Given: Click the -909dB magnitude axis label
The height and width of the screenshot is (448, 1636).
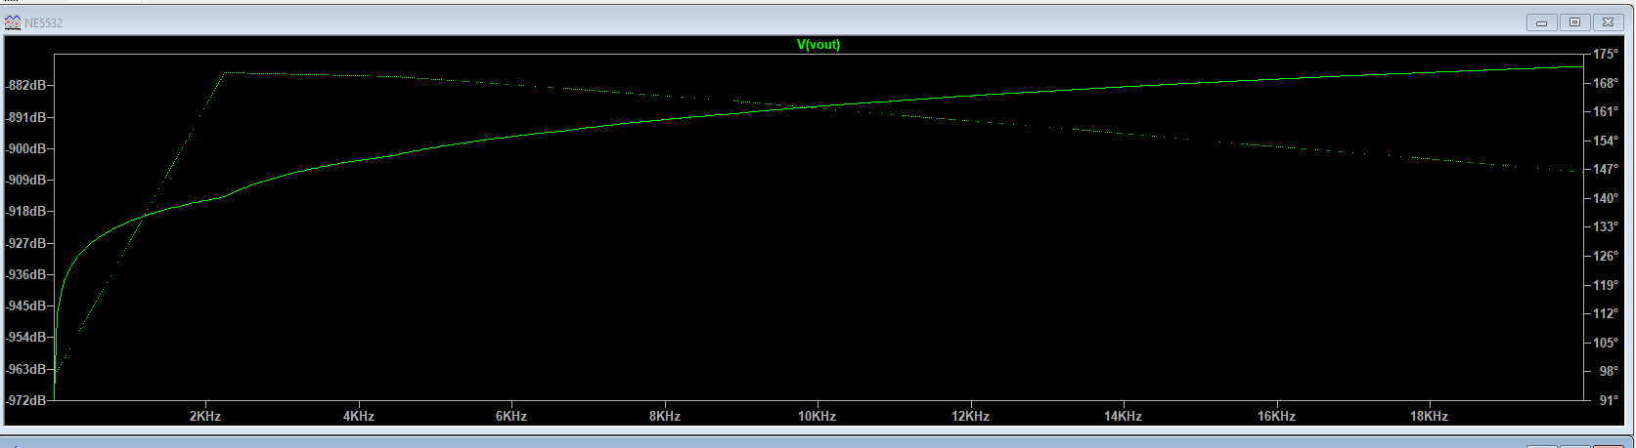Looking at the screenshot, I should (x=26, y=181).
